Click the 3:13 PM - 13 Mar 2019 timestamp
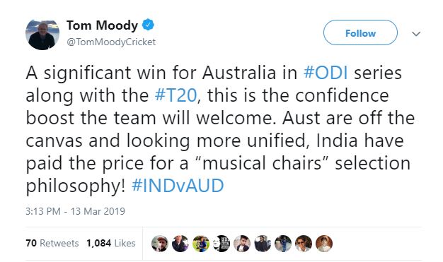The height and width of the screenshot is (262, 443). pos(75,211)
